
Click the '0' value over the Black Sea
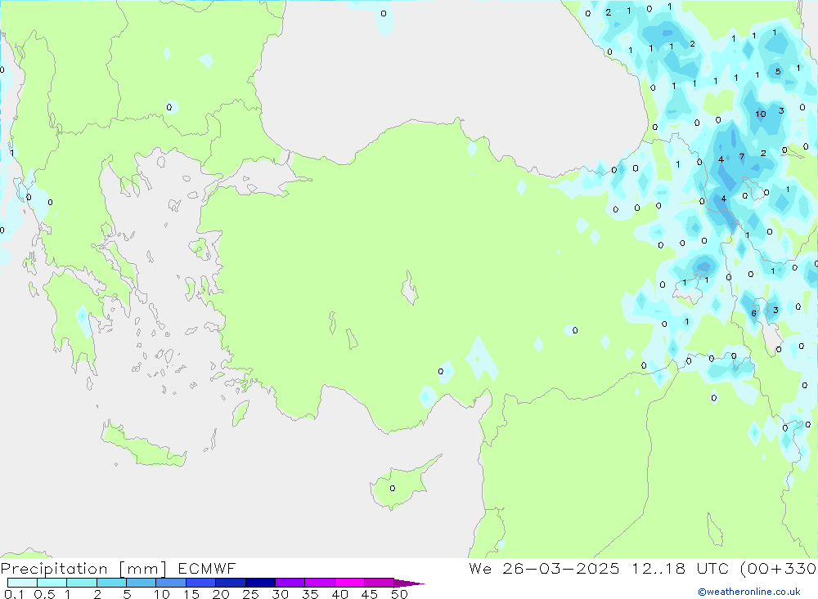(384, 14)
